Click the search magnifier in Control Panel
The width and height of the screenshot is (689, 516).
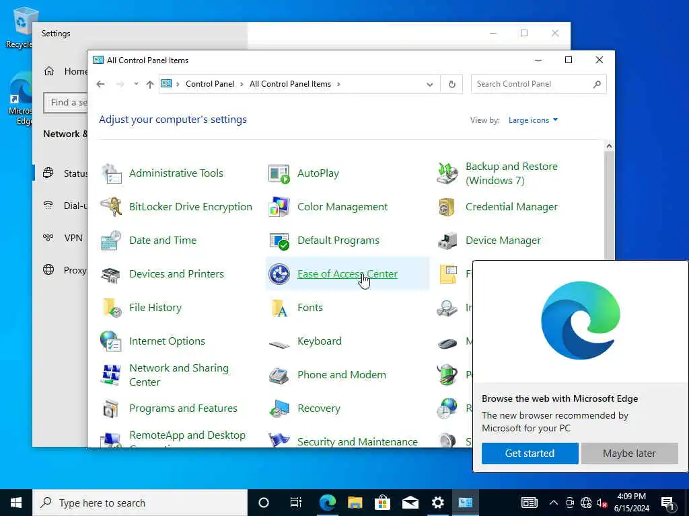(x=597, y=84)
